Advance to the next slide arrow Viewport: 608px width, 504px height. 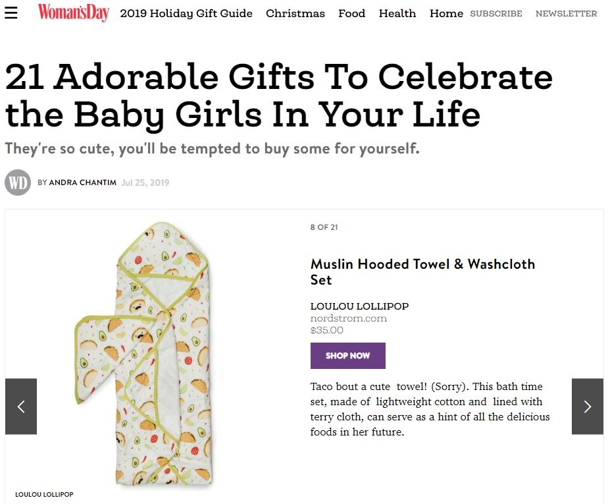click(x=587, y=406)
